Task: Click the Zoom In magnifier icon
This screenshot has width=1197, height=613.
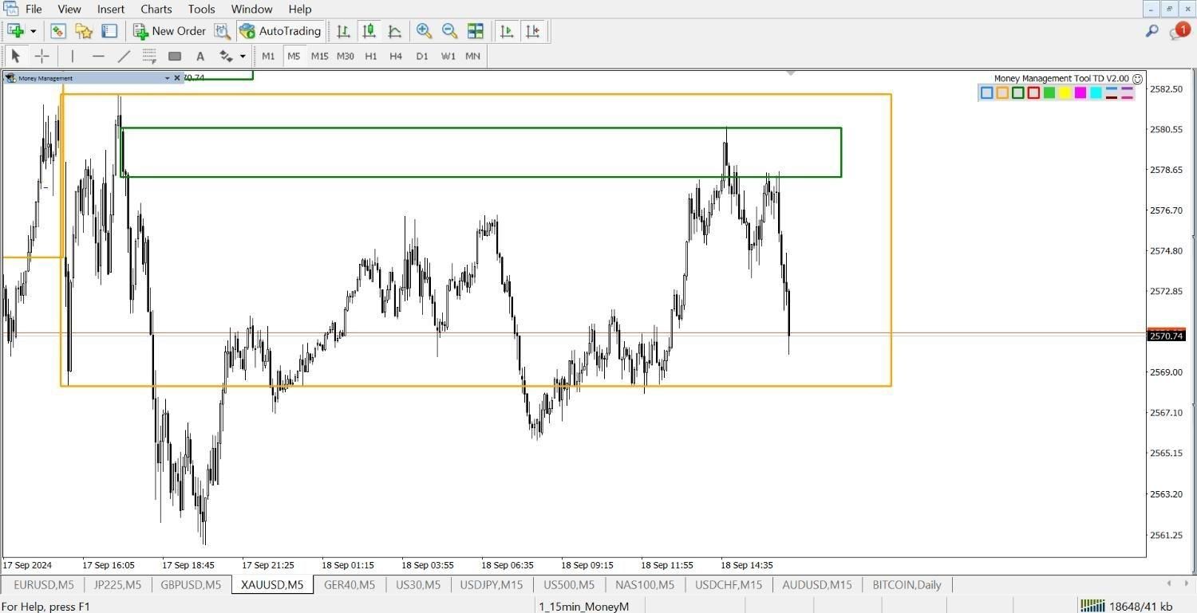Action: point(424,31)
